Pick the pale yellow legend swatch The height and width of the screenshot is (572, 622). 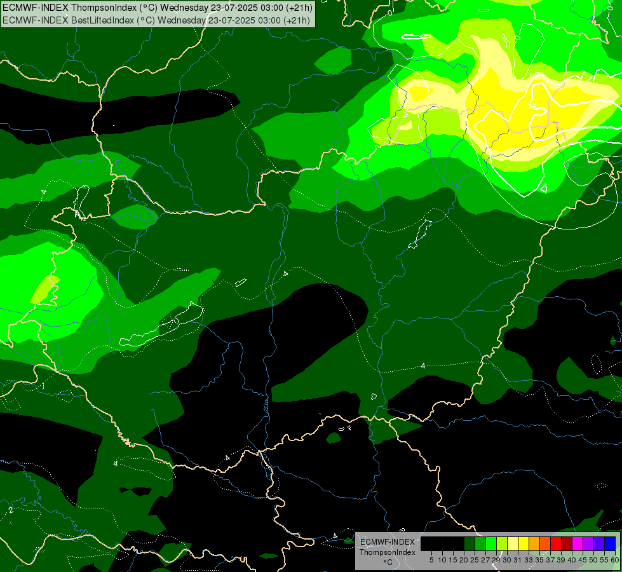pyautogui.click(x=513, y=543)
